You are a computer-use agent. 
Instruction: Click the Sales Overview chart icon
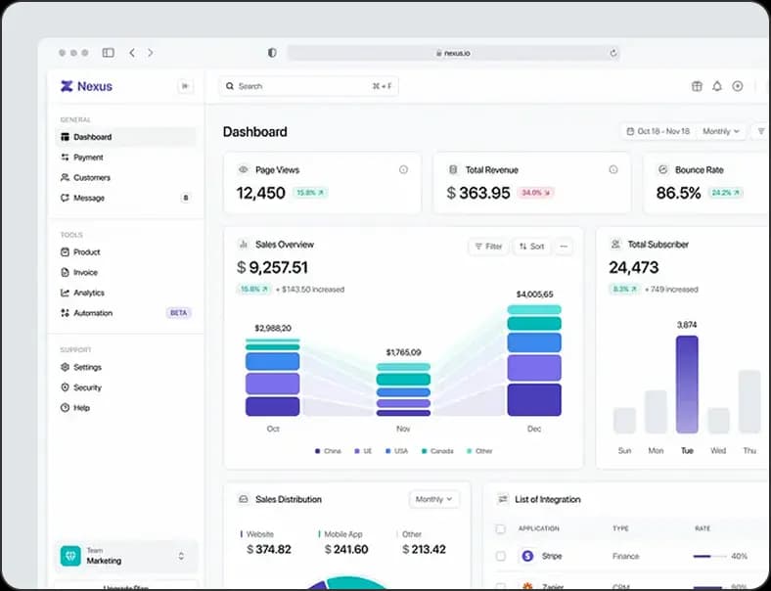pos(243,244)
